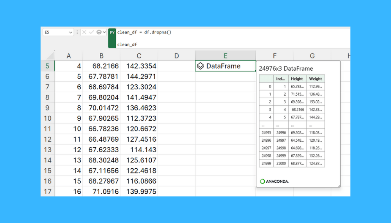This screenshot has height=223, width=391.
Task: Select column A header
Action: point(69,56)
